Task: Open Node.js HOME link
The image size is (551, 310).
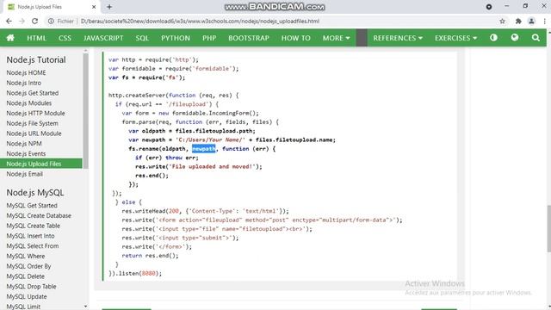Action: pyautogui.click(x=26, y=72)
